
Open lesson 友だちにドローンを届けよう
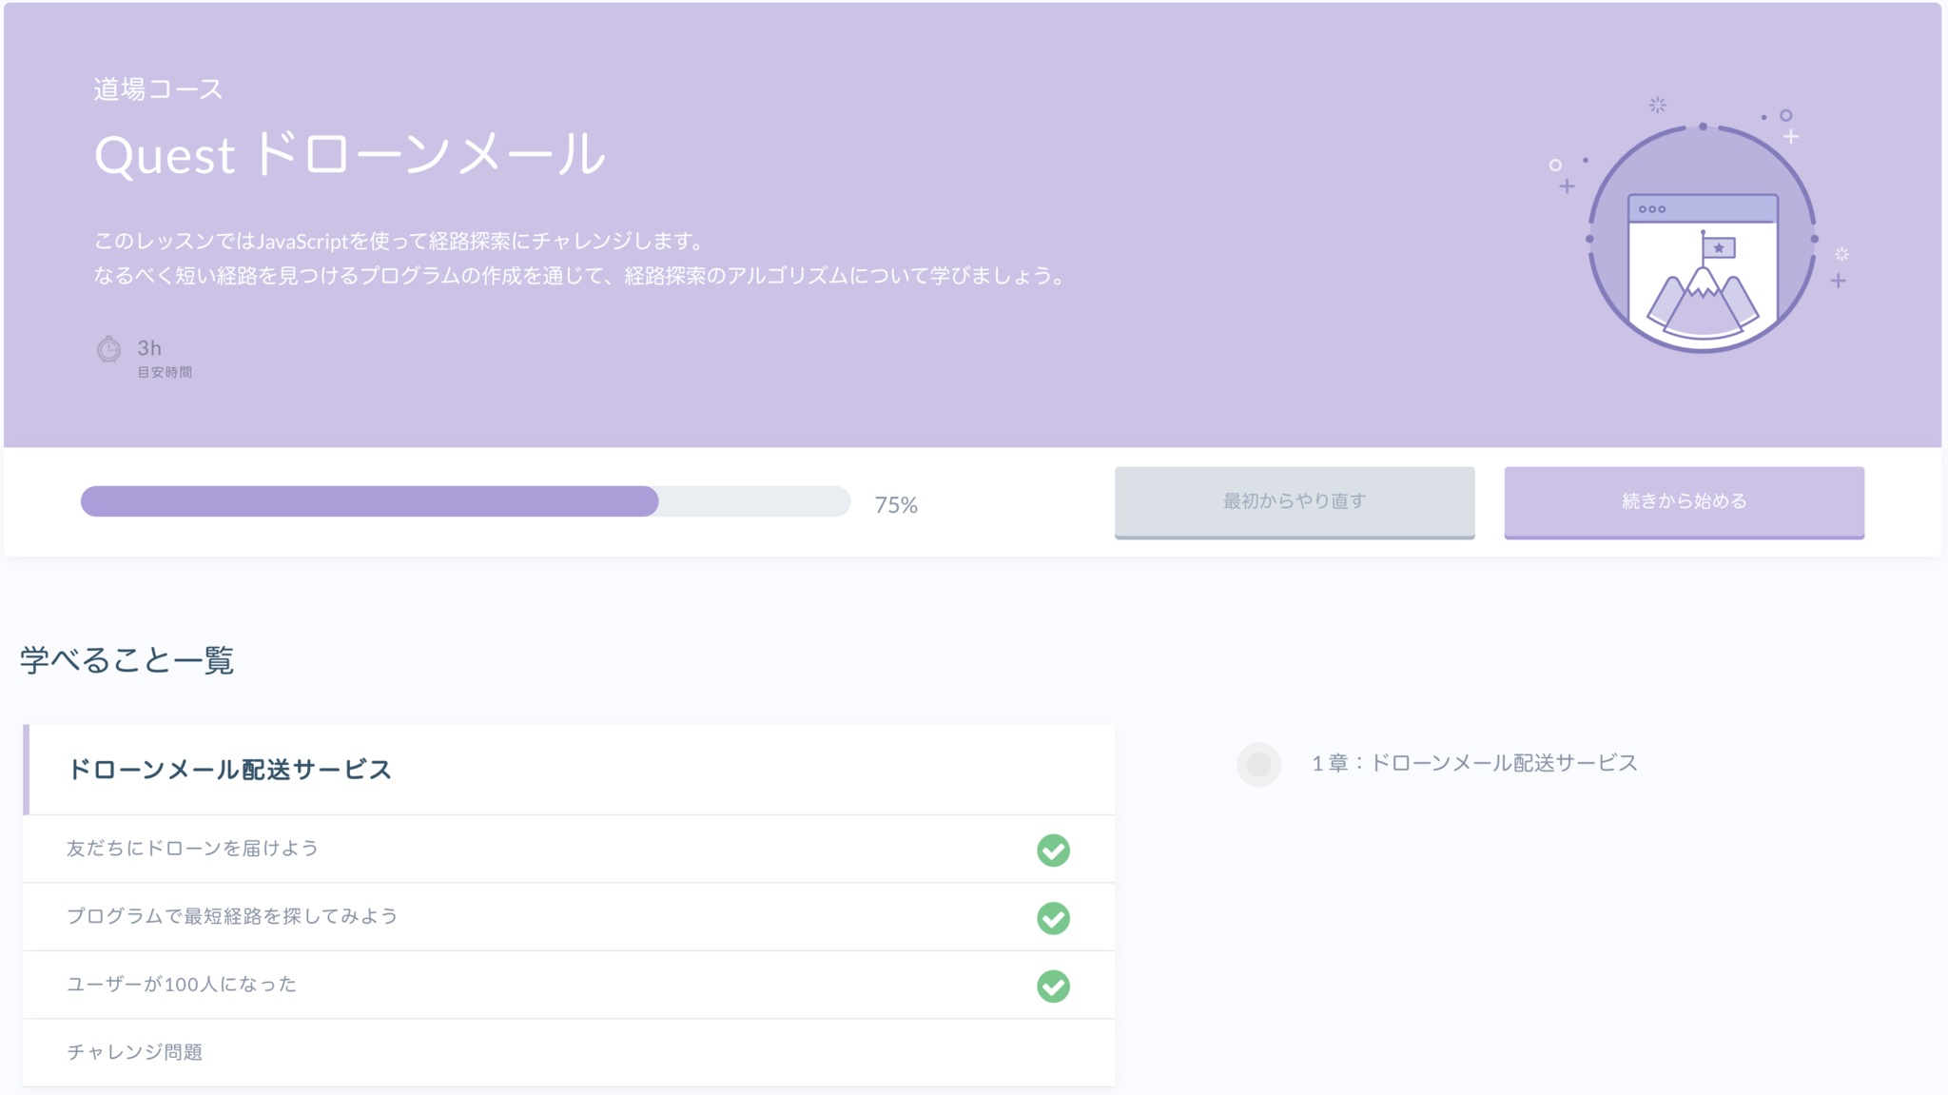[193, 849]
